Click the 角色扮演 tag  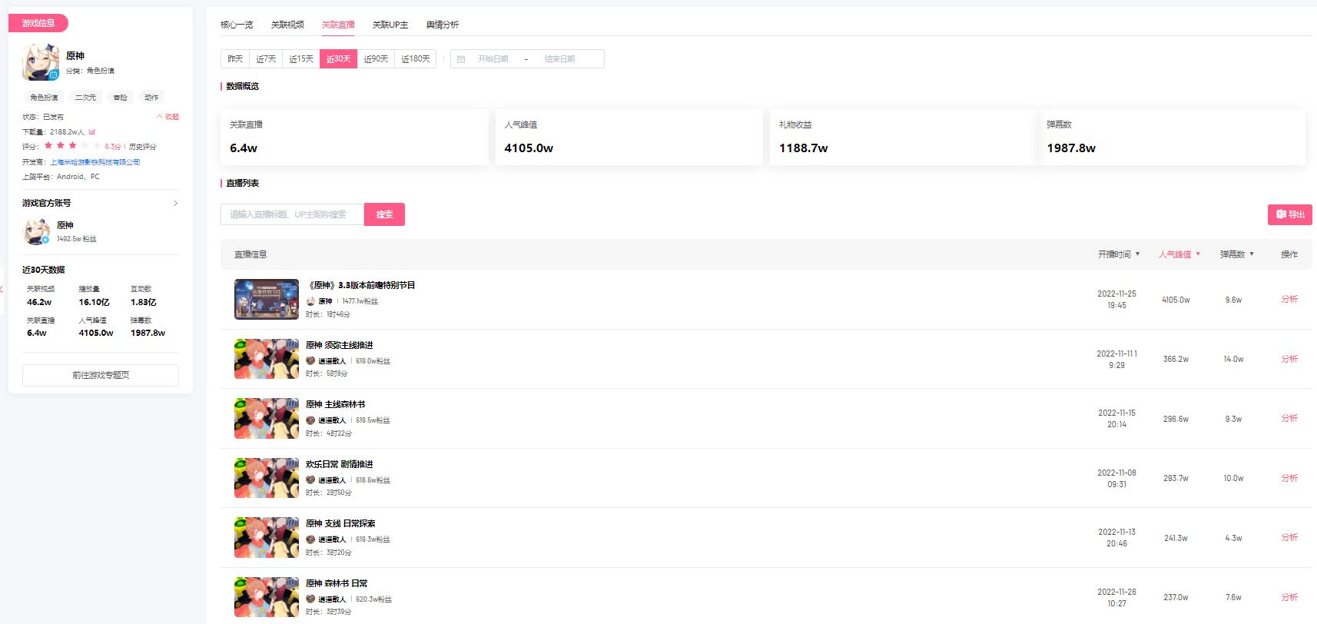pos(44,98)
